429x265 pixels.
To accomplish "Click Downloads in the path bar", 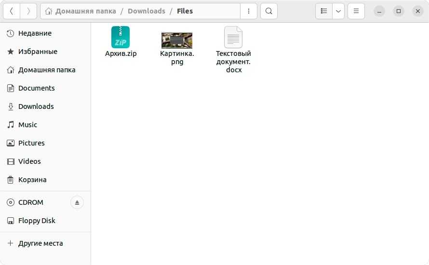I will pos(147,11).
